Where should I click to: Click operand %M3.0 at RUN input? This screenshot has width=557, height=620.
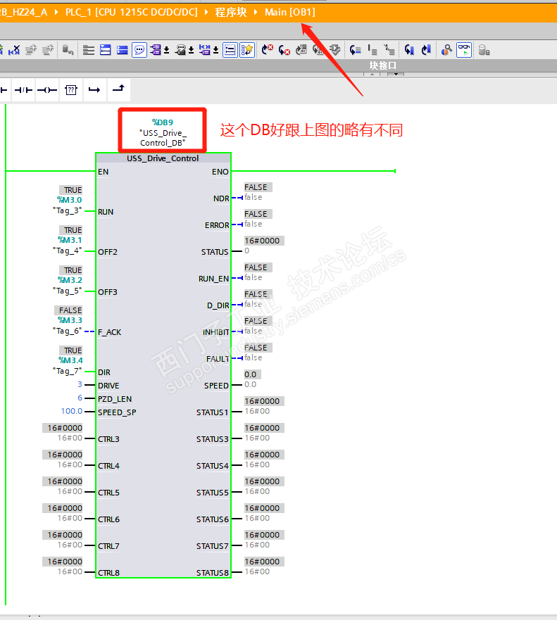[69, 200]
